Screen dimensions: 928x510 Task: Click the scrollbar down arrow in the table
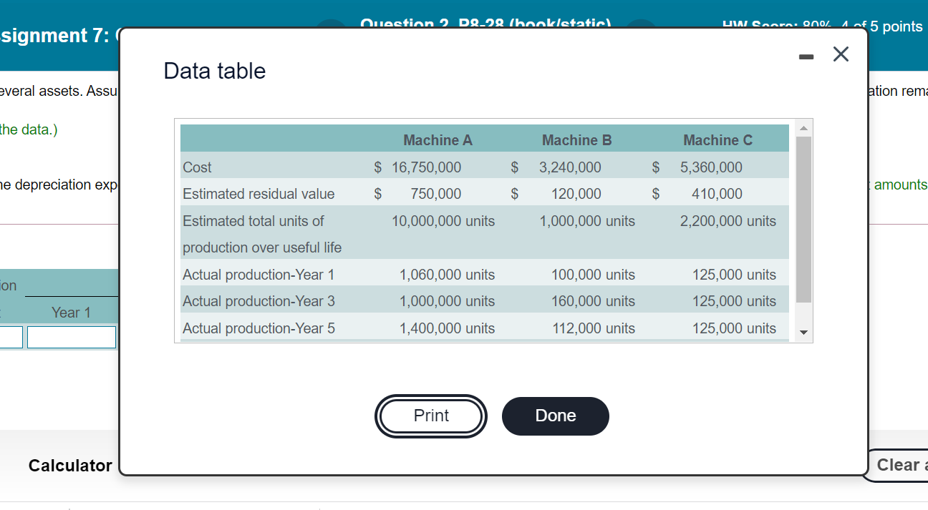803,333
